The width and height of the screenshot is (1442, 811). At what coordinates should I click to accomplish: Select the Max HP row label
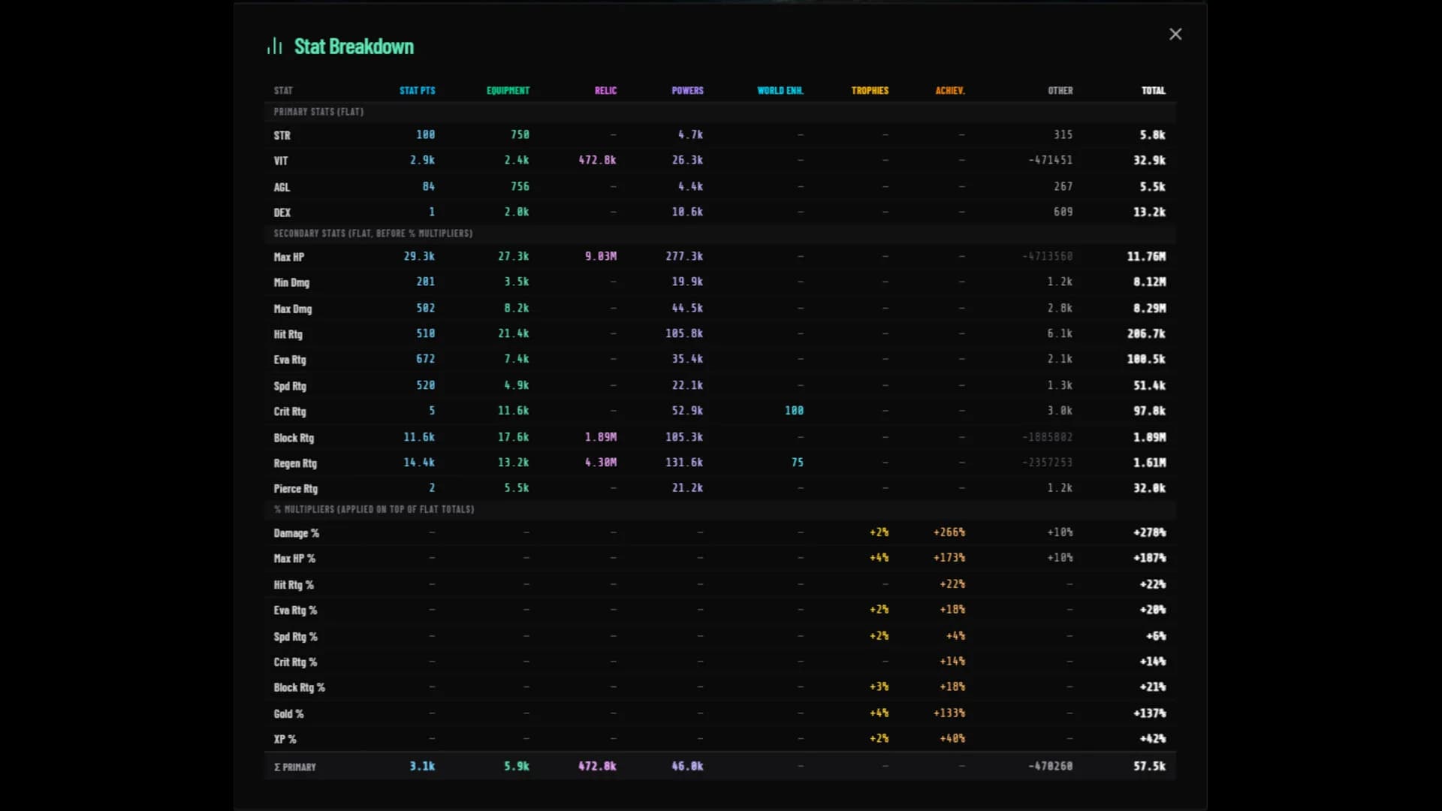288,257
